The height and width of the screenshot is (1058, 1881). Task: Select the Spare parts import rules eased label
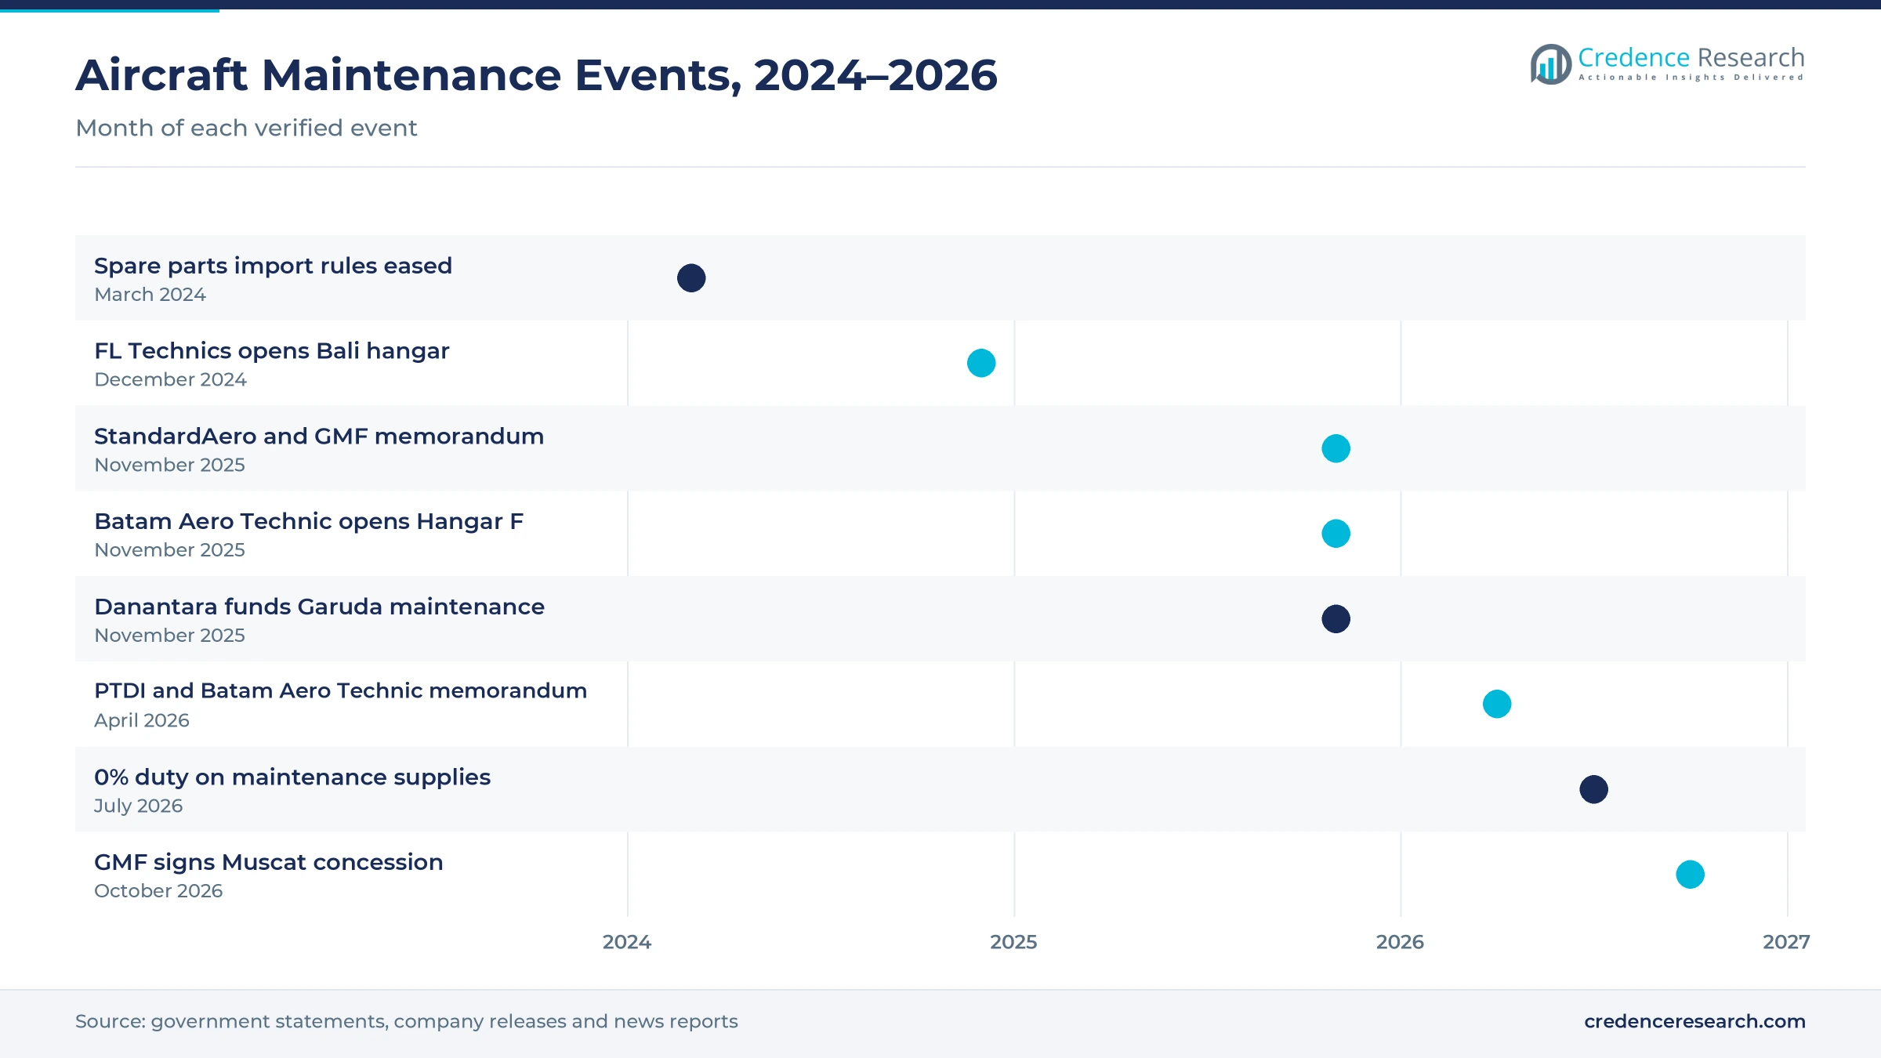[x=273, y=266]
